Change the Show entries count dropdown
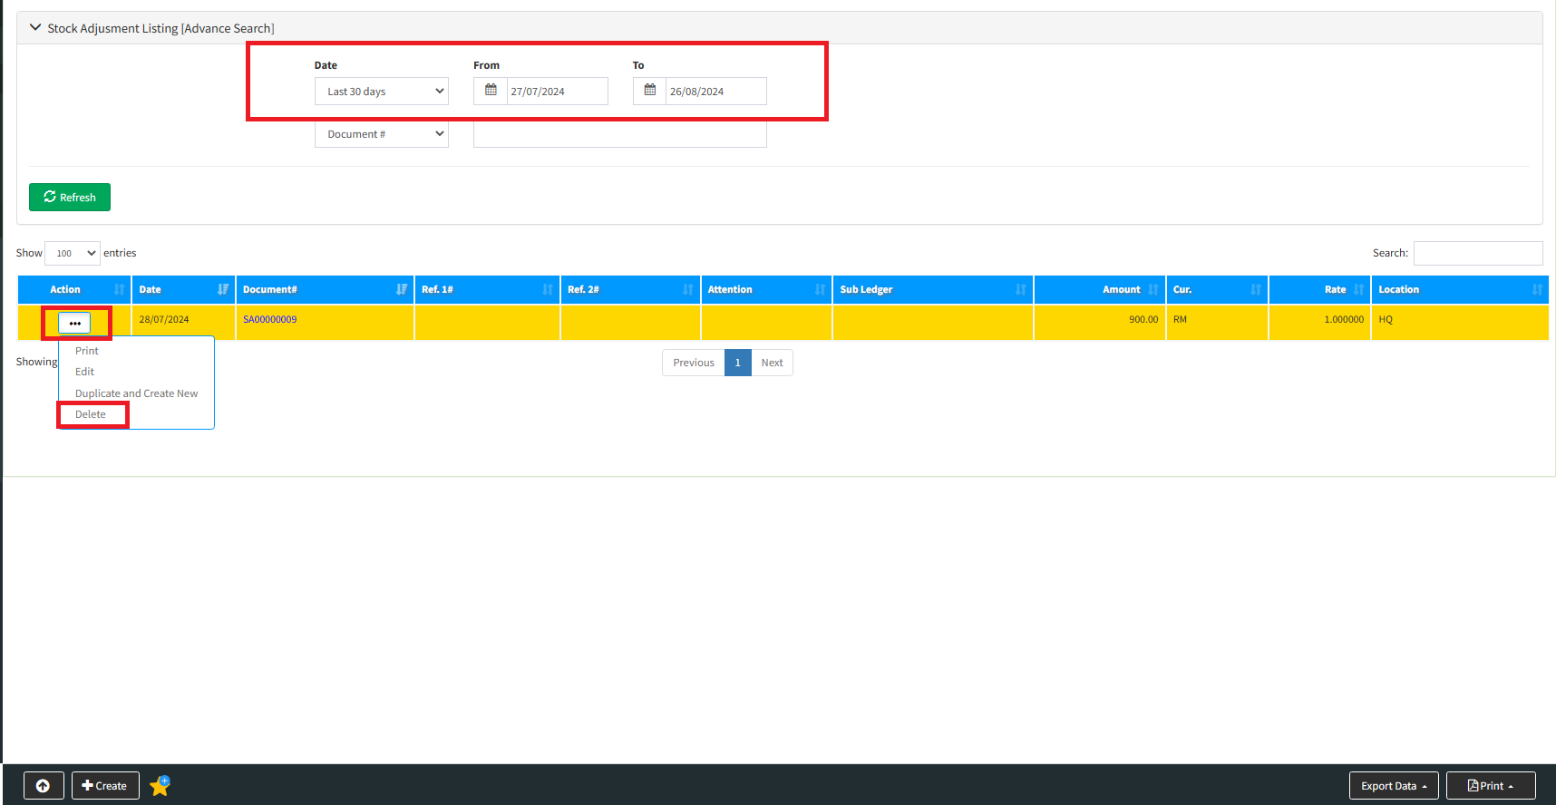This screenshot has width=1556, height=805. 72,254
